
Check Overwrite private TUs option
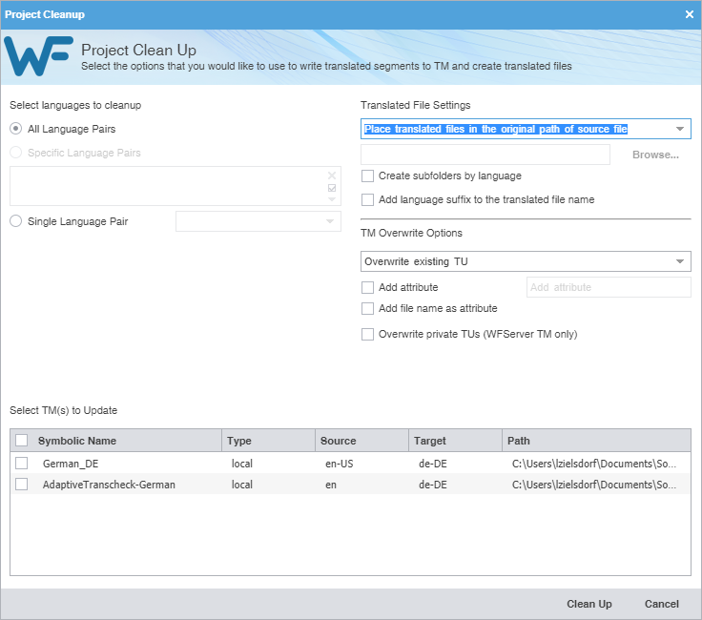[368, 335]
